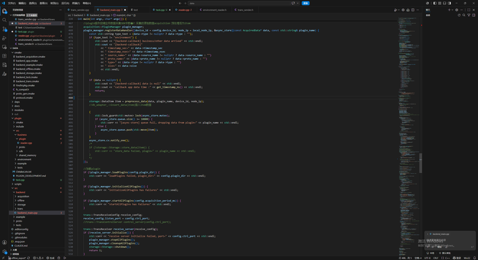Click the command center search box

point(239,3)
